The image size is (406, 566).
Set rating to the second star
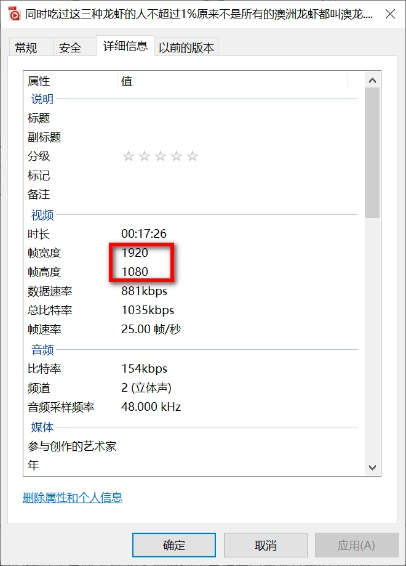(145, 156)
